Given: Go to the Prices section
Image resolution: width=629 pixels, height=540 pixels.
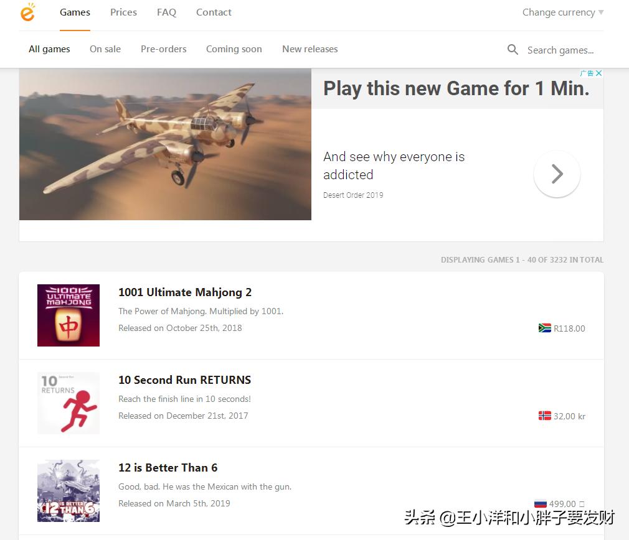Looking at the screenshot, I should pos(123,12).
